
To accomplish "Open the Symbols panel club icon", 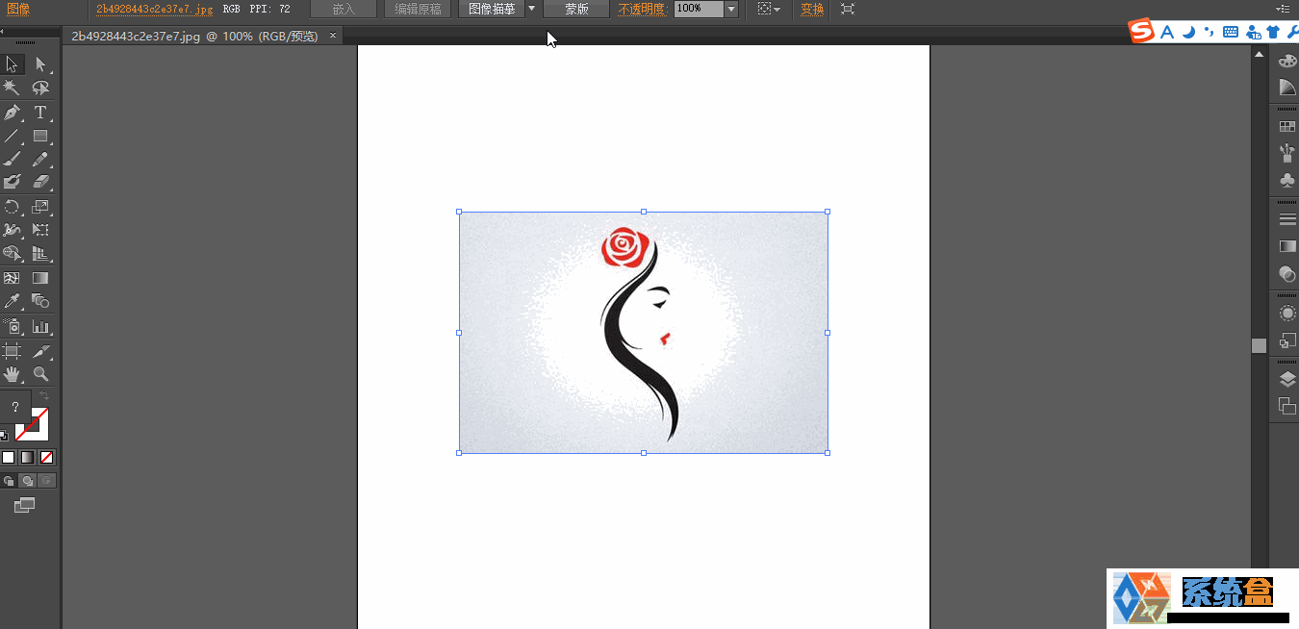I will coord(1287,180).
